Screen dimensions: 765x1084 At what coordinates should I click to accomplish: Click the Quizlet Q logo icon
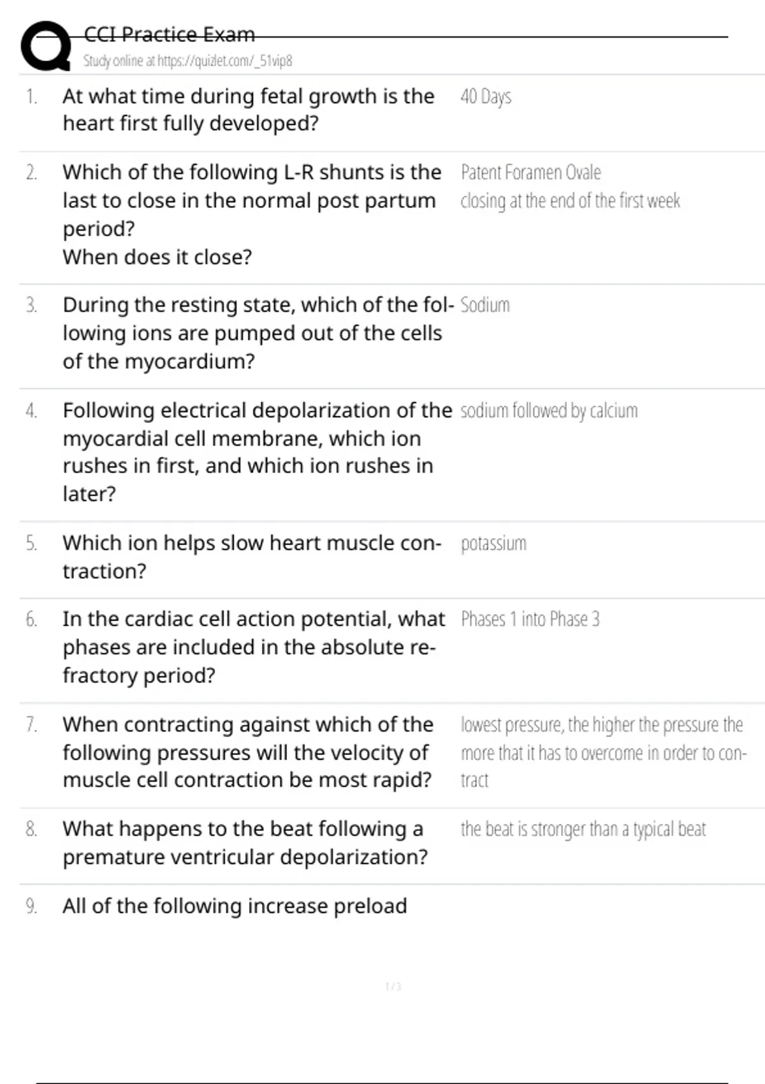pyautogui.click(x=46, y=46)
